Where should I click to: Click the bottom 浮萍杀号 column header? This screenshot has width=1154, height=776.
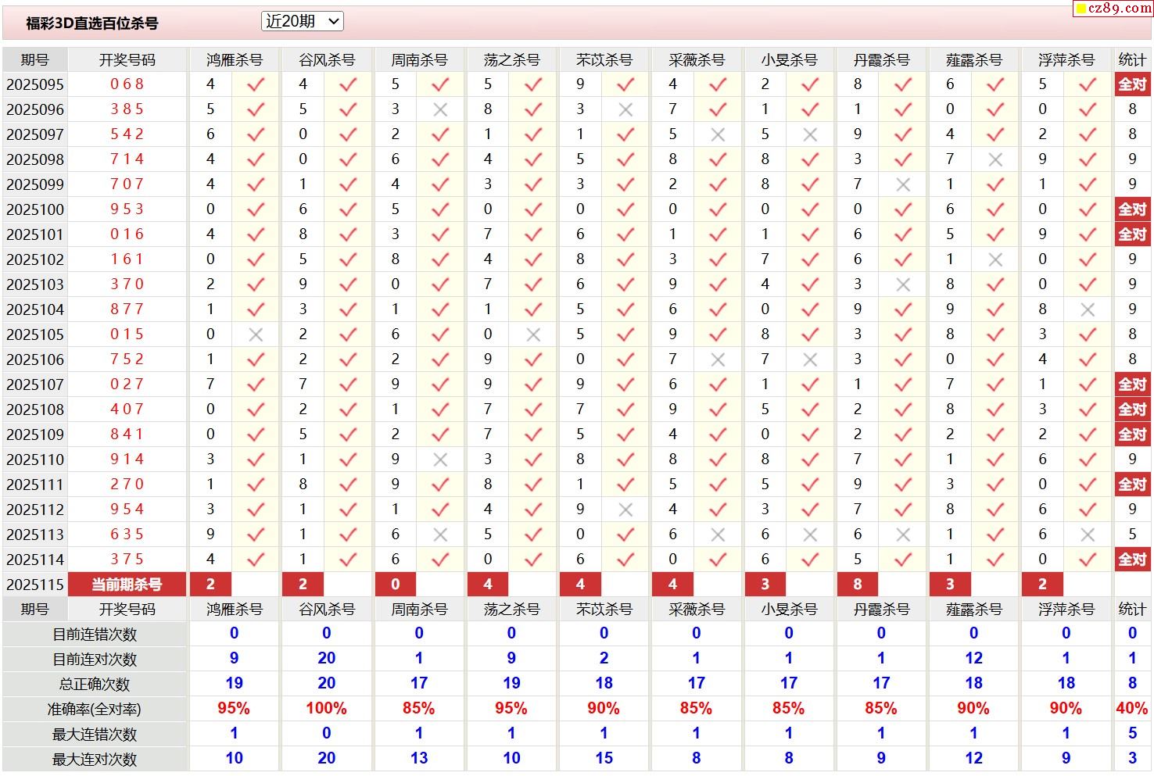point(1066,610)
